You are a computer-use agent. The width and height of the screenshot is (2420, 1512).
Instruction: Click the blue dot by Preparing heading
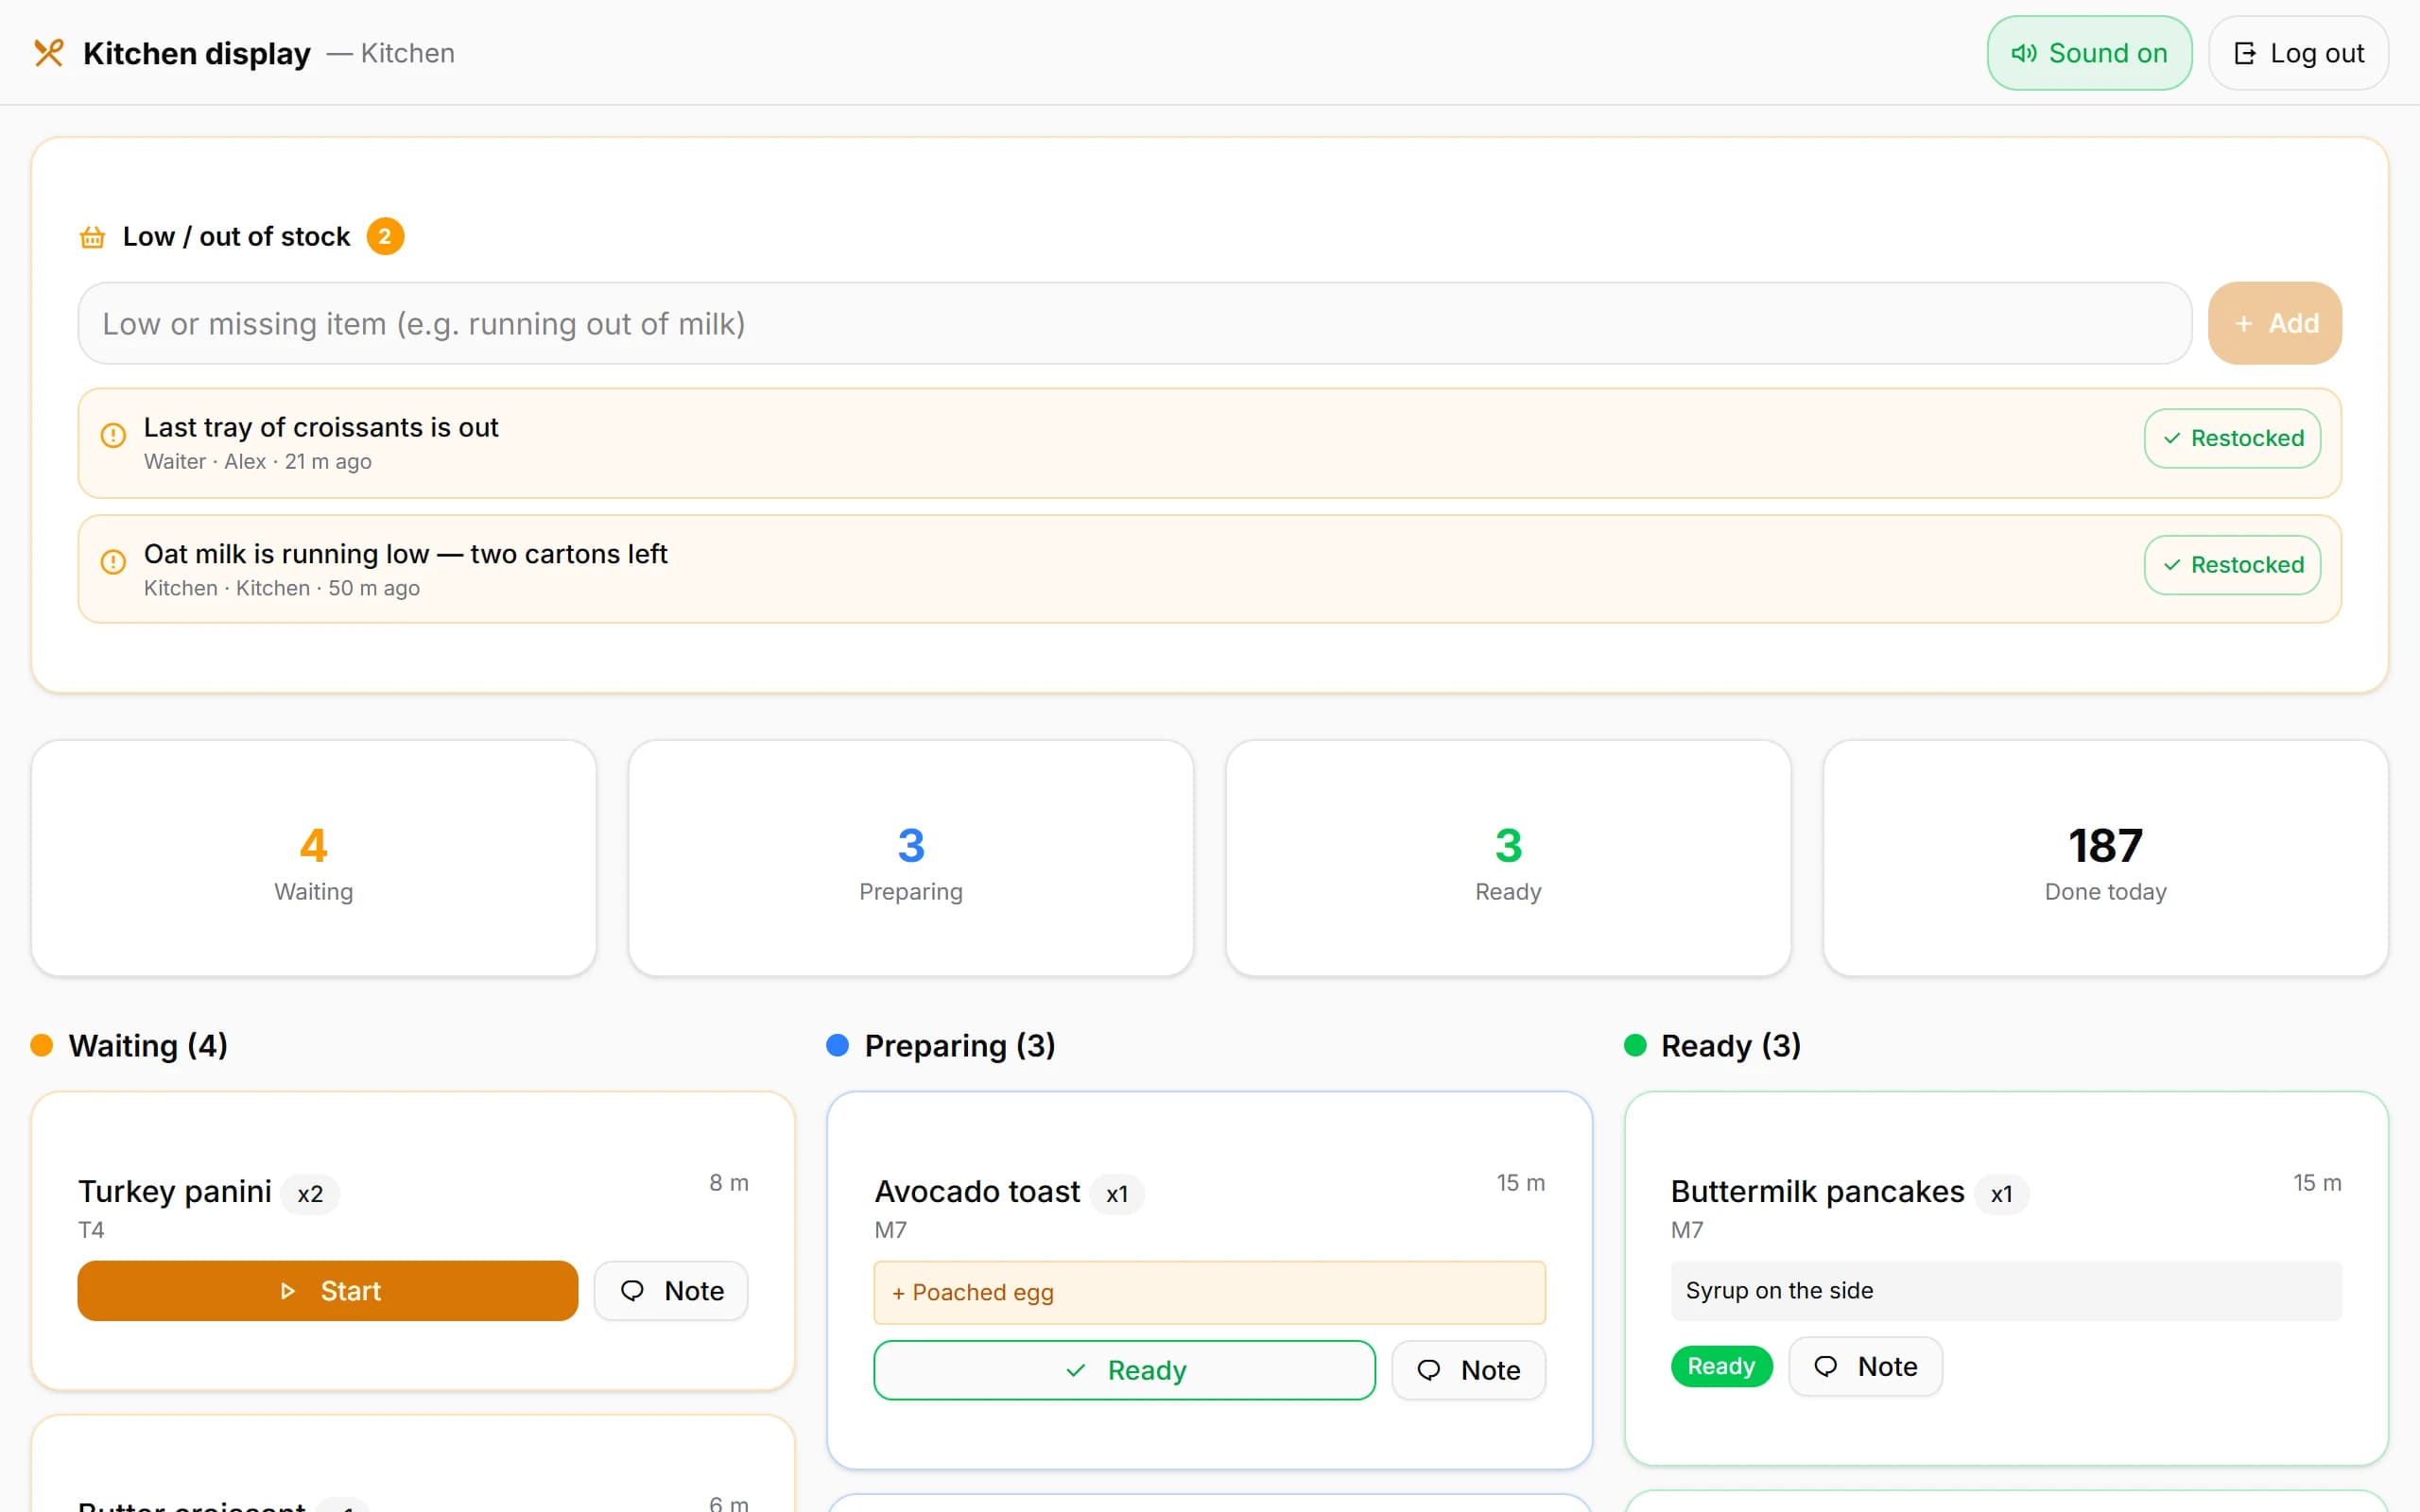click(838, 1045)
